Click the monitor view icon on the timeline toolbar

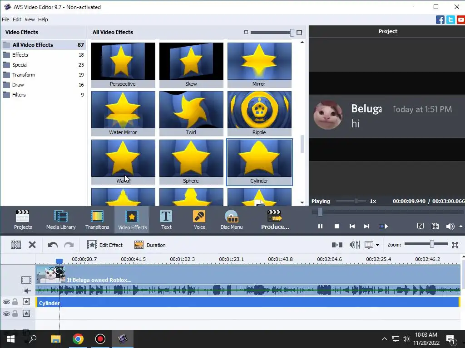369,245
